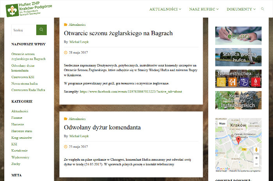Select the Aktualności category in sidebar
The width and height of the screenshot is (273, 181).
coord(19,111)
